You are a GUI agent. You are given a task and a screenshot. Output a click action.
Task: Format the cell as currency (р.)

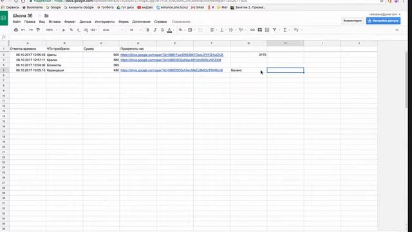[x=64, y=30]
